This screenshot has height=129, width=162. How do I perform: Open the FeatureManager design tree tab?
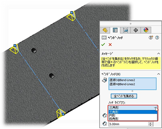tap(105, 30)
